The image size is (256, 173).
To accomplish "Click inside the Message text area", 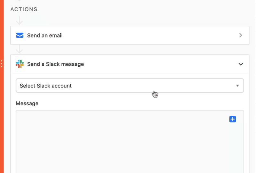I will pyautogui.click(x=130, y=142).
